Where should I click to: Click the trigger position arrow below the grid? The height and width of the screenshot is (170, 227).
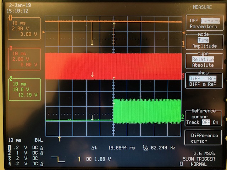pos(59,139)
